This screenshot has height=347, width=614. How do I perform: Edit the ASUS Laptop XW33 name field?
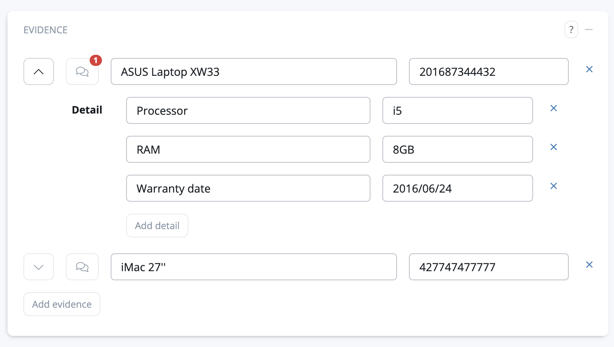click(253, 71)
